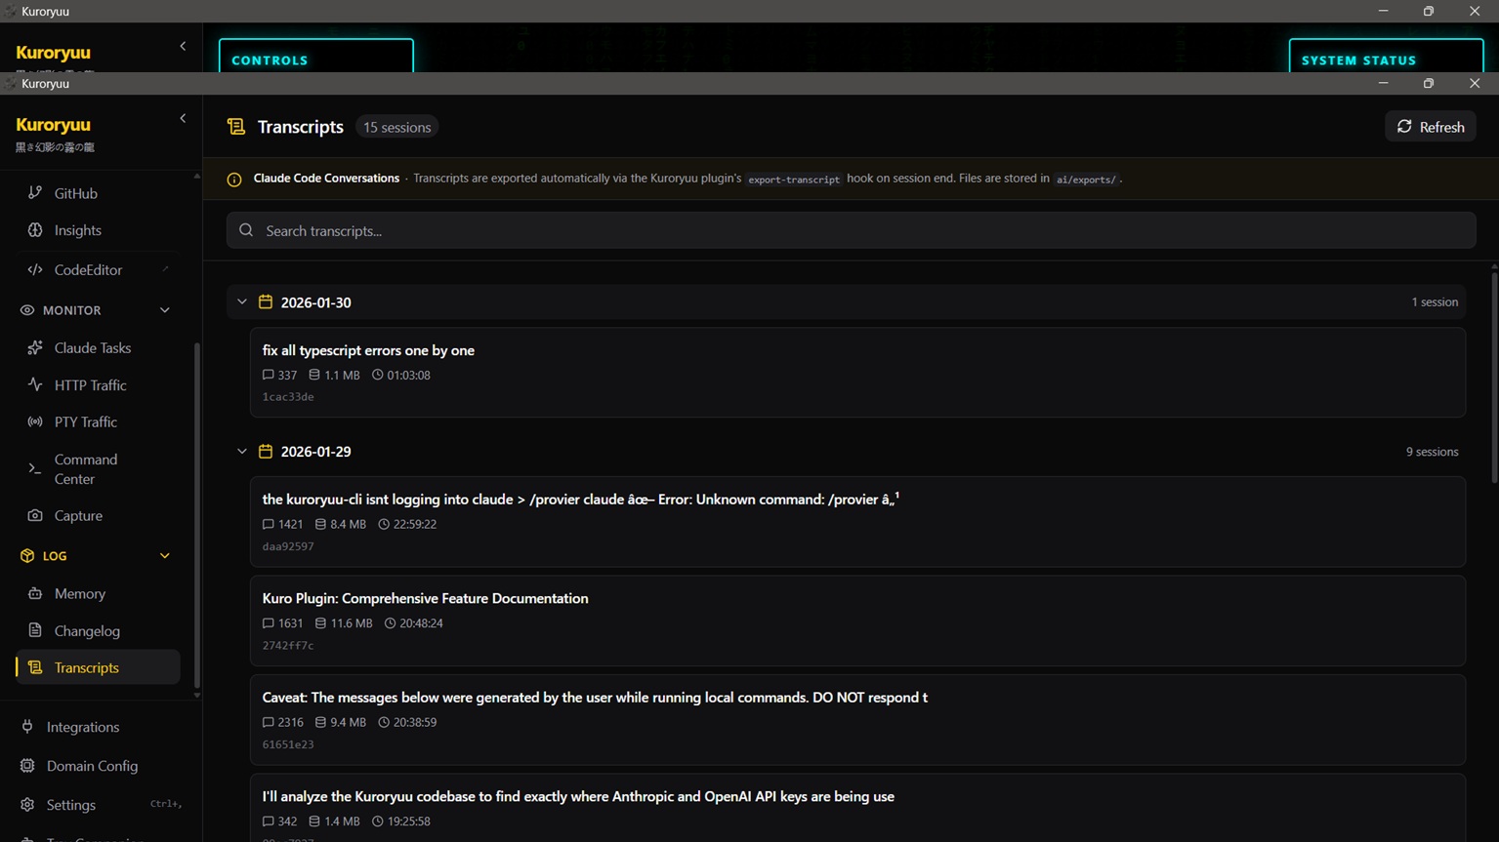The height and width of the screenshot is (842, 1499).
Task: Open the Command Center menu item
Action: [x=86, y=469]
